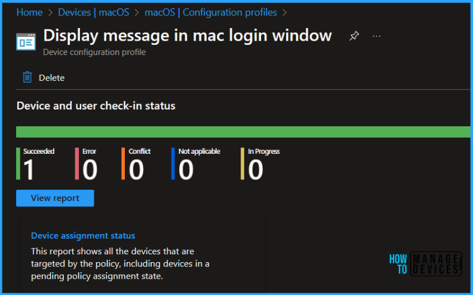Click the device configuration profile icon
The image size is (473, 295).
point(26,42)
